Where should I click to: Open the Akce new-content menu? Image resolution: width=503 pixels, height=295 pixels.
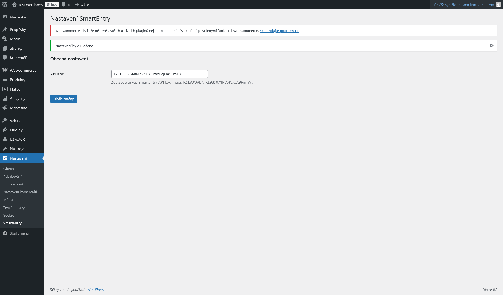[x=82, y=4]
